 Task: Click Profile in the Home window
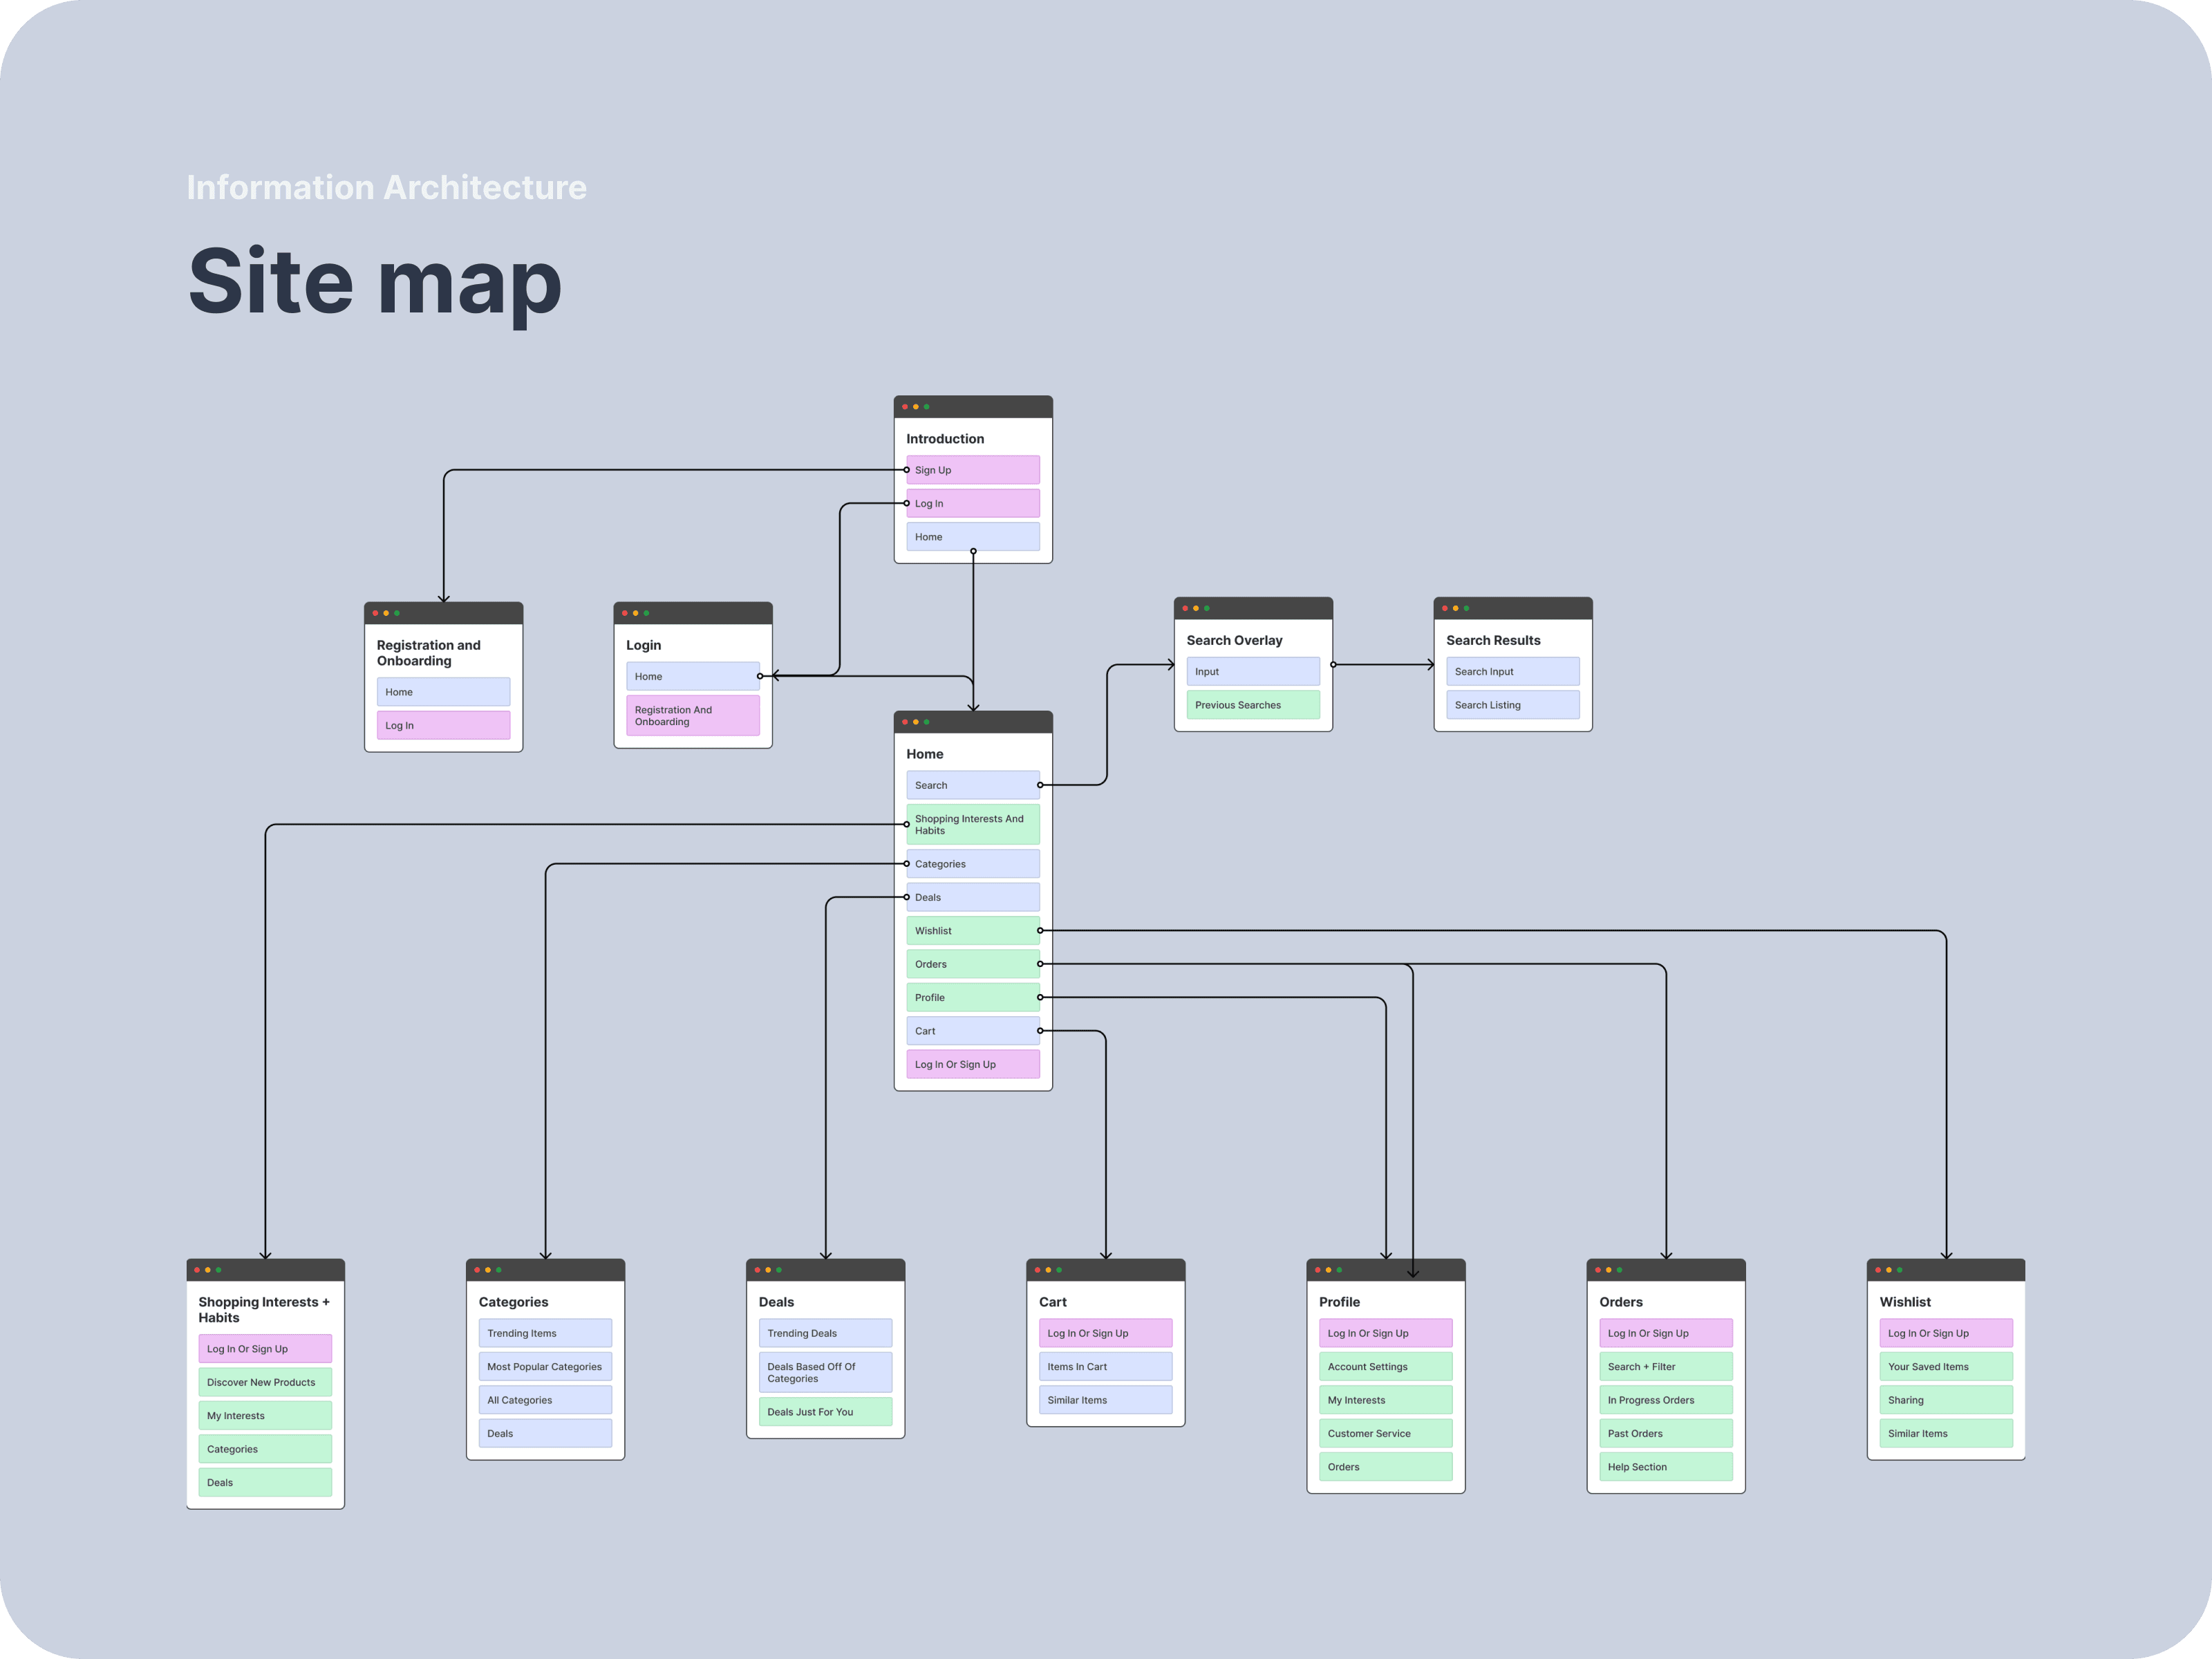pyautogui.click(x=972, y=997)
